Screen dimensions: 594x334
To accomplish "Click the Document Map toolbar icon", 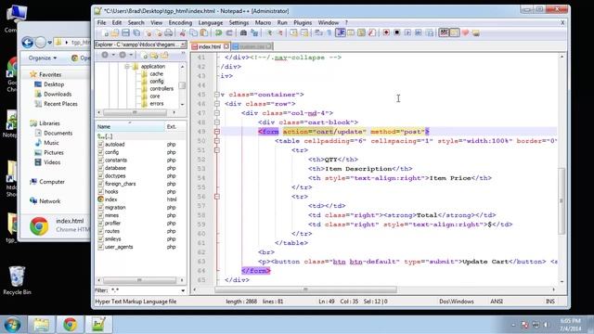I will [361, 33].
